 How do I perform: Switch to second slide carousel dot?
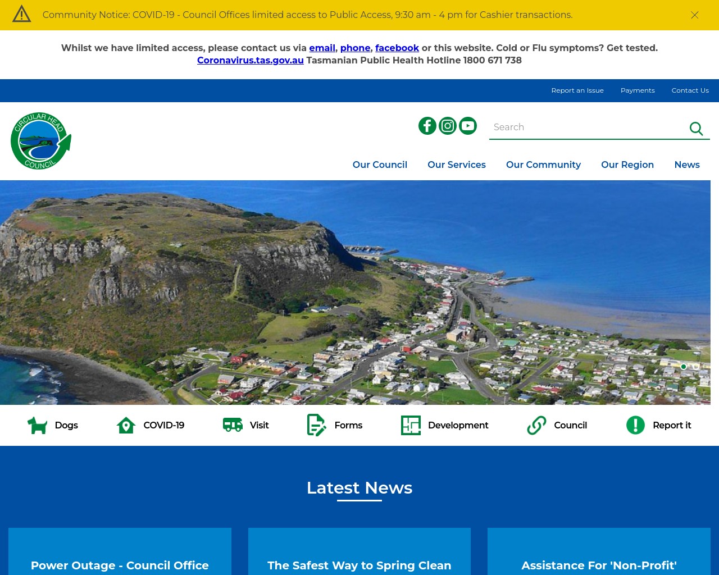pos(696,367)
